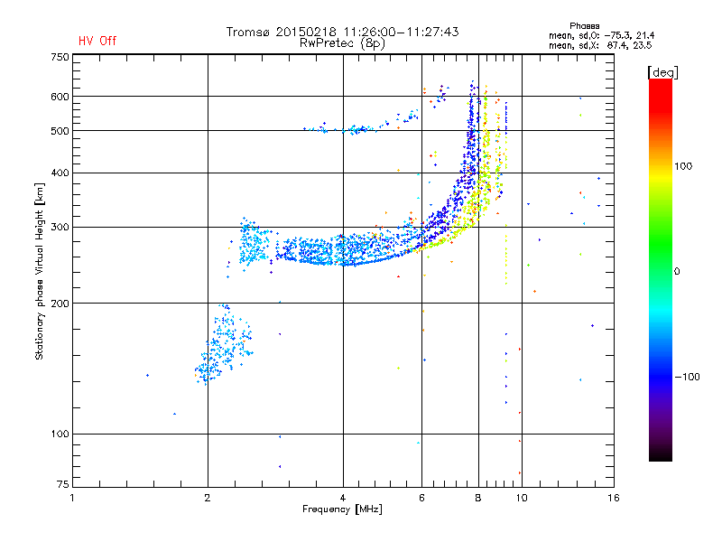Viewport: 722px width, 542px height.
Task: Click the 750 km y-axis tick label
Action: [x=60, y=57]
